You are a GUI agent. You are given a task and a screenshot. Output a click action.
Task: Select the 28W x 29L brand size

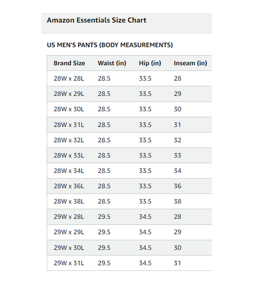[69, 94]
